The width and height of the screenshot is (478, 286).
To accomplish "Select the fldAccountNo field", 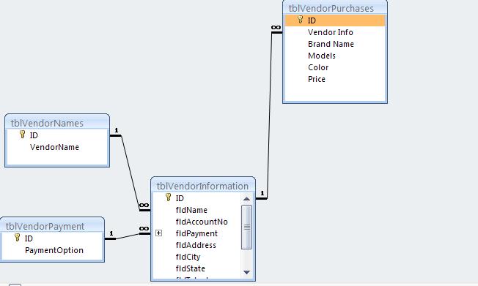I will click(x=202, y=222).
